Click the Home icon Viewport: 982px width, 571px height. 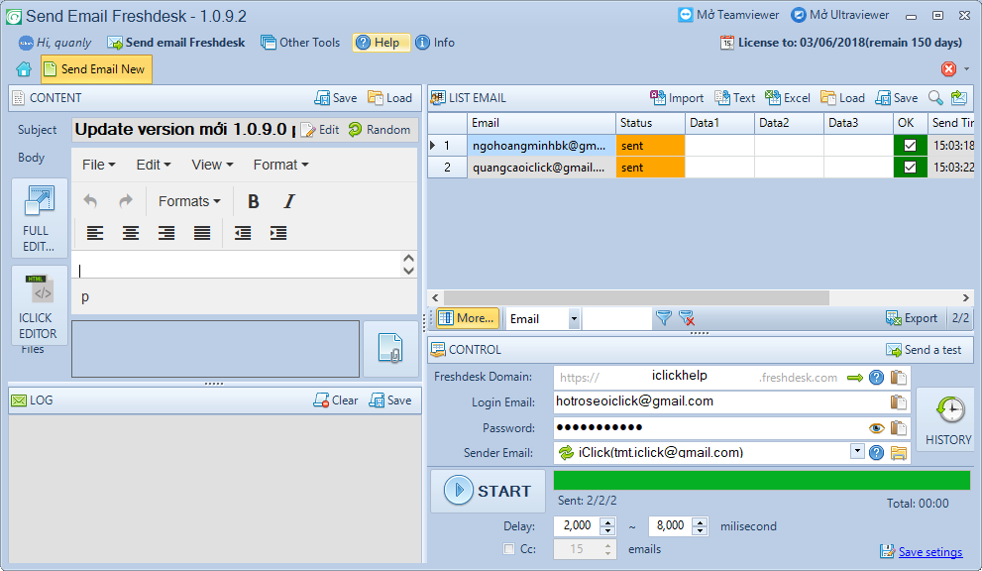(24, 69)
